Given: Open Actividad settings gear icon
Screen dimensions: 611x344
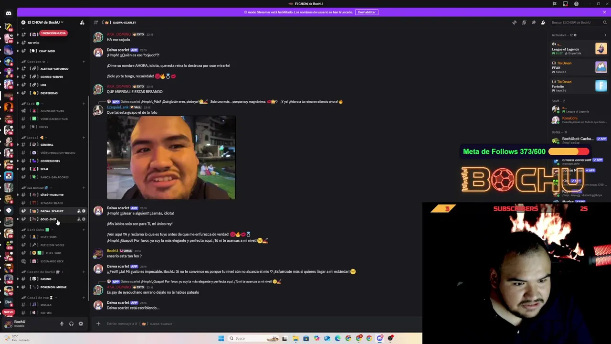Looking at the screenshot, I should tap(575, 35).
